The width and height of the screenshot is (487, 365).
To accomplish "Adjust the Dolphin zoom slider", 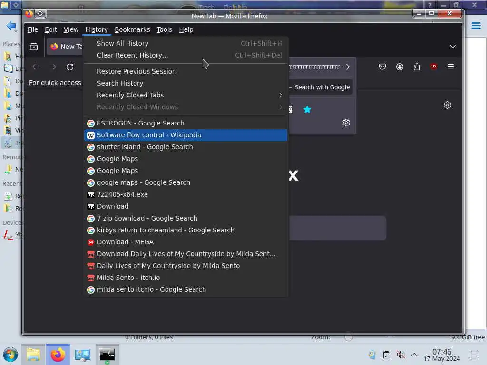I will pyautogui.click(x=349, y=337).
